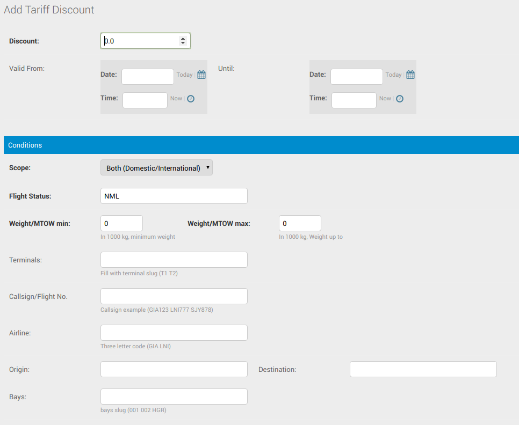519x425 pixels.
Task: Click the Discount decrement stepper arrow
Action: 184,43
